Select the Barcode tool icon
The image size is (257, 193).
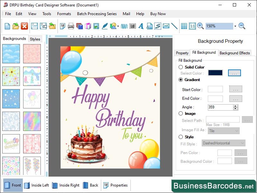click(x=132, y=26)
